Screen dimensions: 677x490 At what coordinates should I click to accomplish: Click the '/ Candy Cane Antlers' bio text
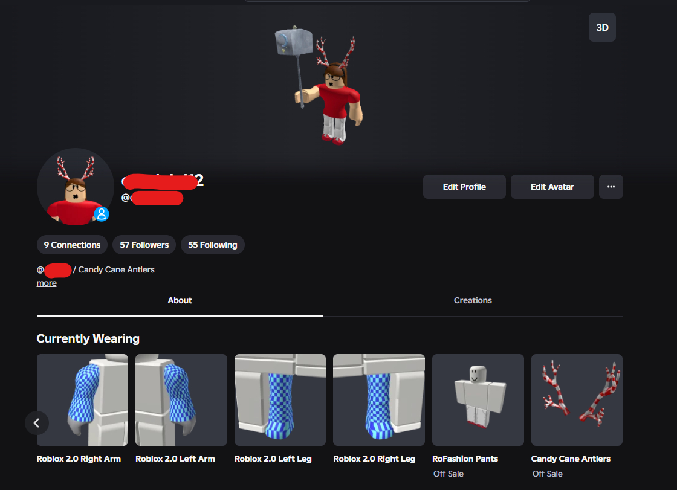click(114, 270)
